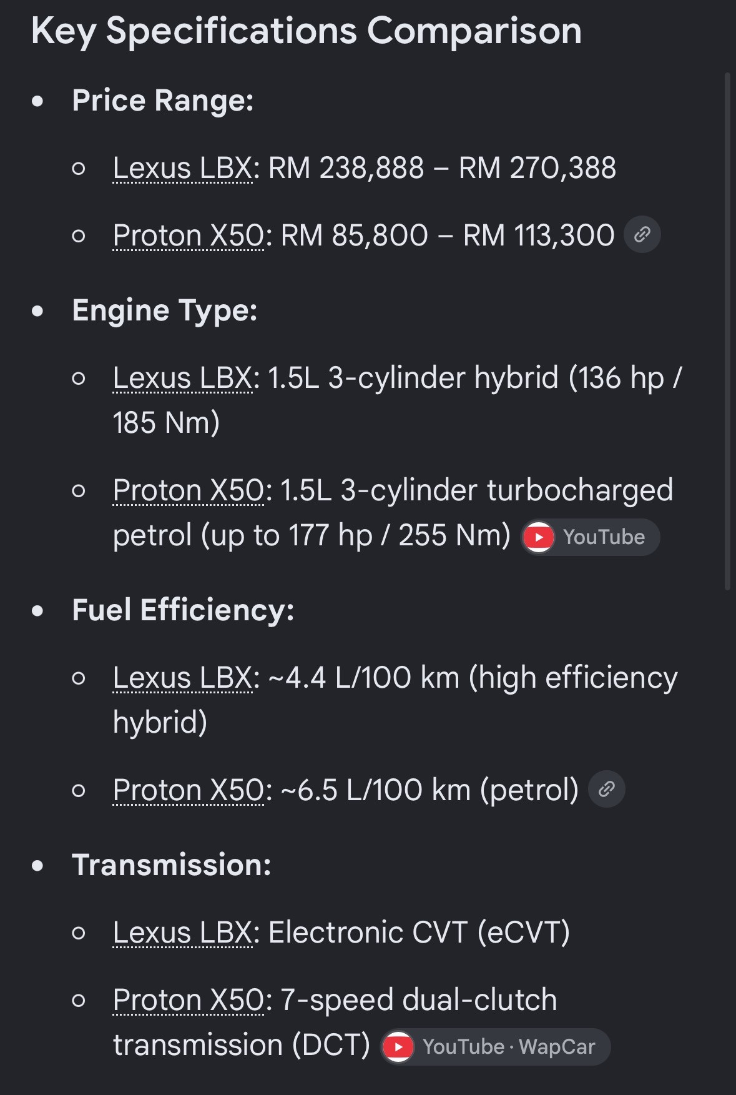Image resolution: width=736 pixels, height=1095 pixels.
Task: Open the link icon beside RM 113,300
Action: coord(642,235)
